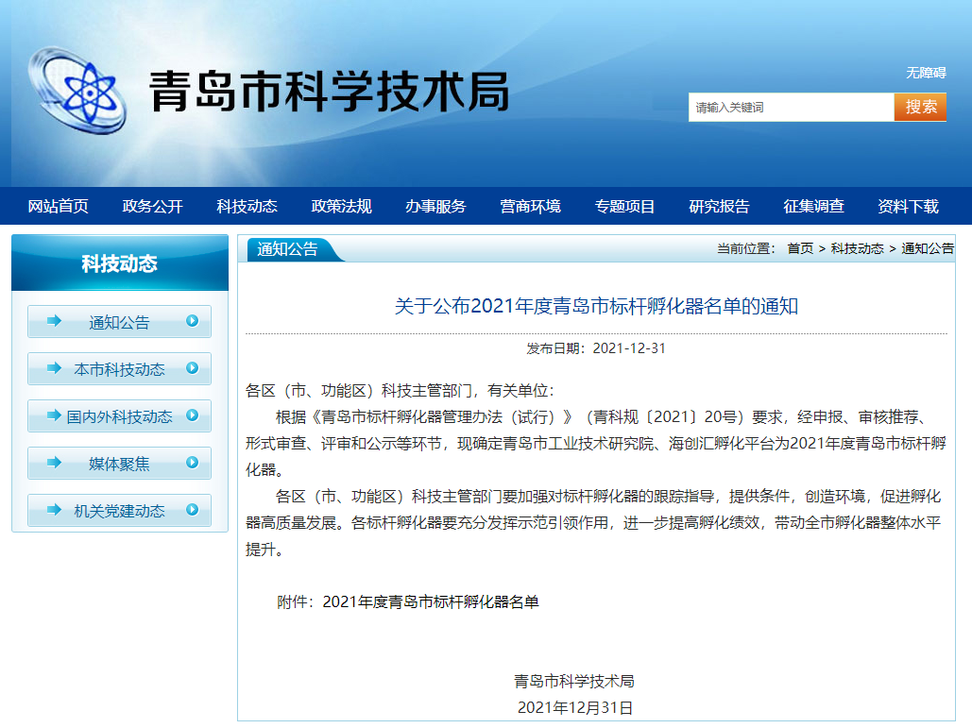Focus the 请输入关键词 search field
972x728 pixels.
coord(791,108)
